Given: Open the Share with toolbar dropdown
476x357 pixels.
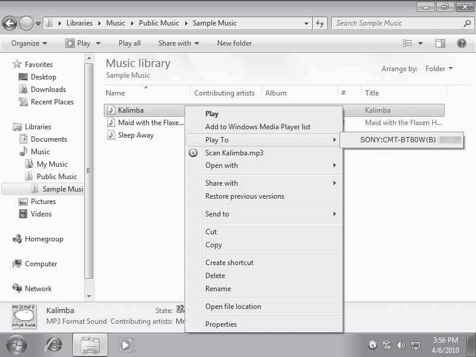Looking at the screenshot, I should (179, 43).
